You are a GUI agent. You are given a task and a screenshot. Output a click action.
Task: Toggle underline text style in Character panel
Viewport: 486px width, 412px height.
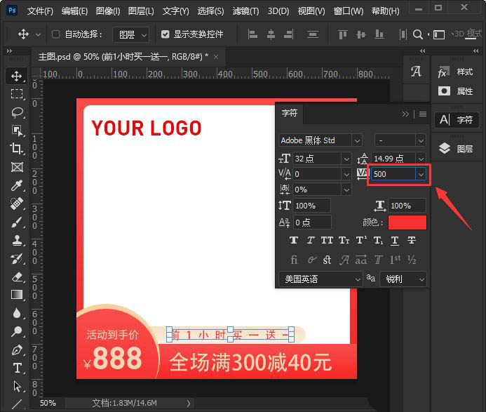pos(395,241)
